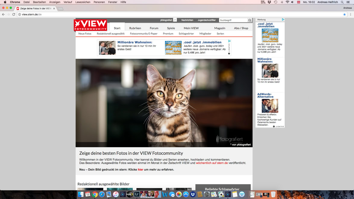Select the Mein VIEW tab
Viewport: 354px width, 199px height.
click(x=191, y=28)
